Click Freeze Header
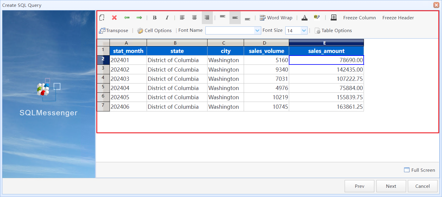The width and height of the screenshot is (442, 197). tap(398, 18)
